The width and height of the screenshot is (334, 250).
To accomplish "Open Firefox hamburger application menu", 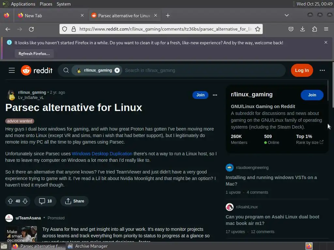I will click(326, 29).
